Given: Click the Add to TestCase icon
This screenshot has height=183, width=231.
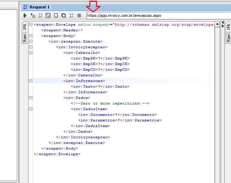Looking at the screenshot, I should 33,15.
